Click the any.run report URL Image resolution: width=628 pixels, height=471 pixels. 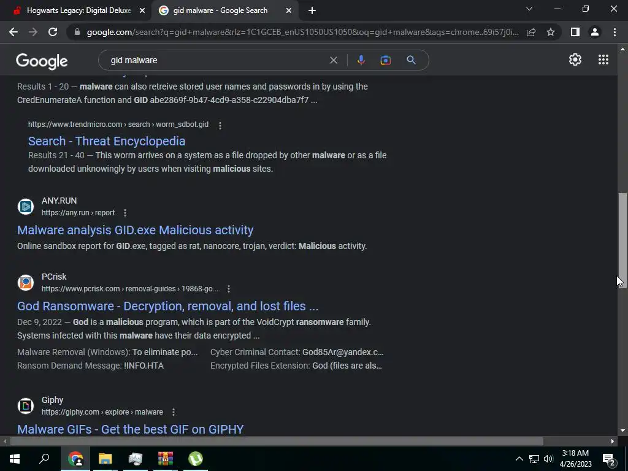click(x=78, y=213)
